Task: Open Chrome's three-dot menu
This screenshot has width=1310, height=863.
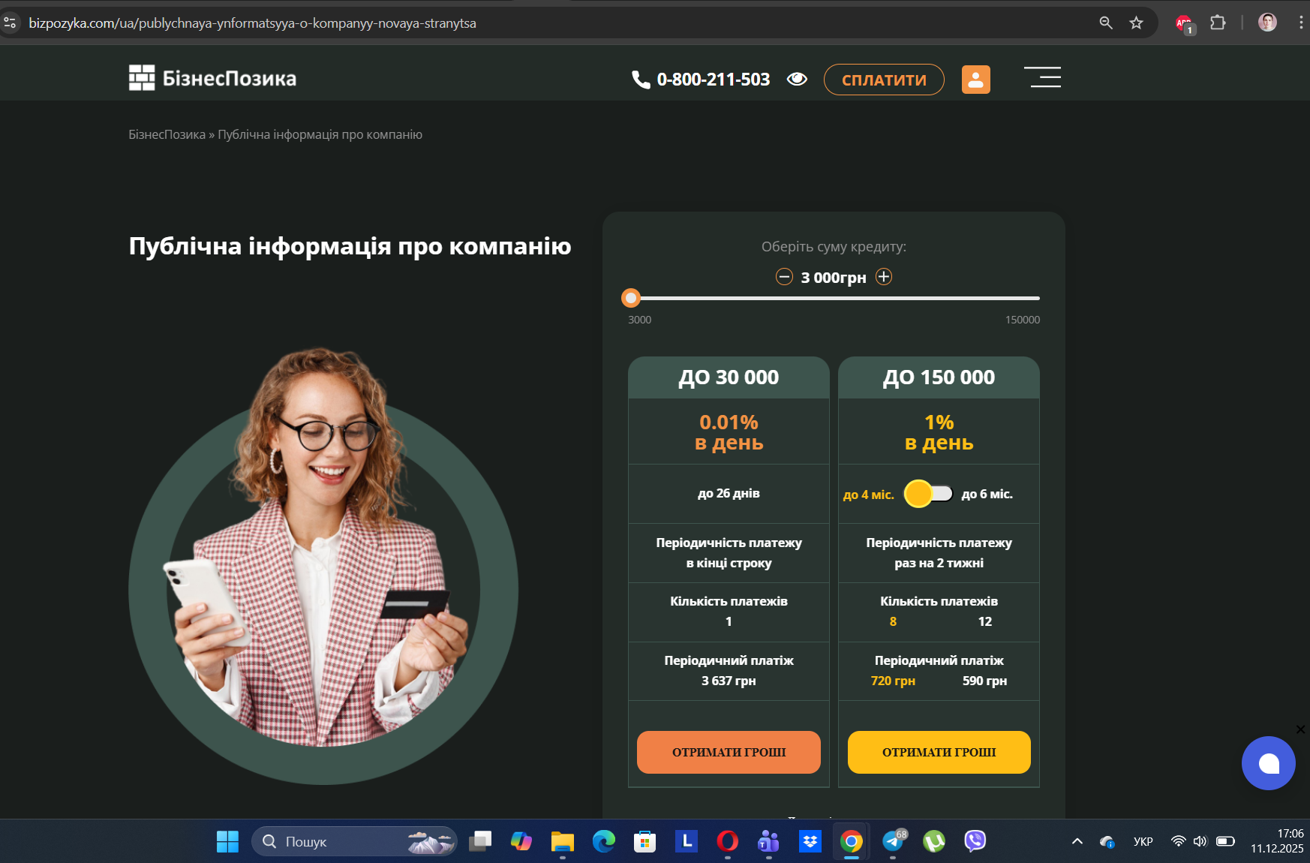Action: [x=1301, y=23]
